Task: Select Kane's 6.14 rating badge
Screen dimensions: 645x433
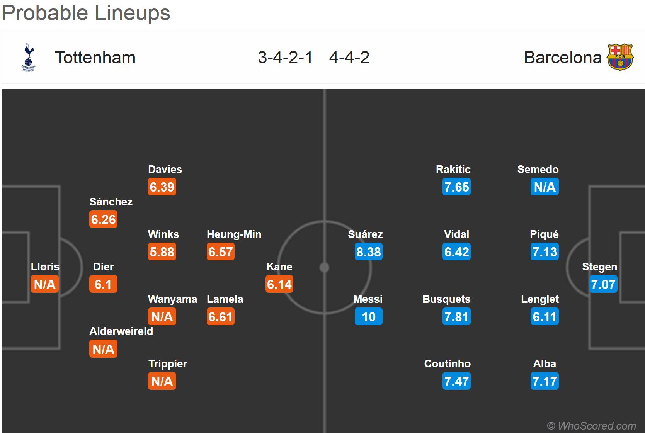Action: pos(279,284)
